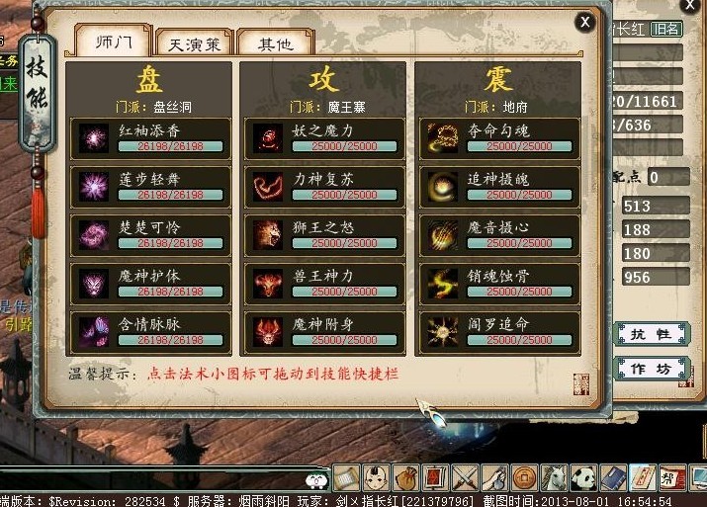Click the 抗性 button
This screenshot has width=707, height=507.
tap(652, 334)
